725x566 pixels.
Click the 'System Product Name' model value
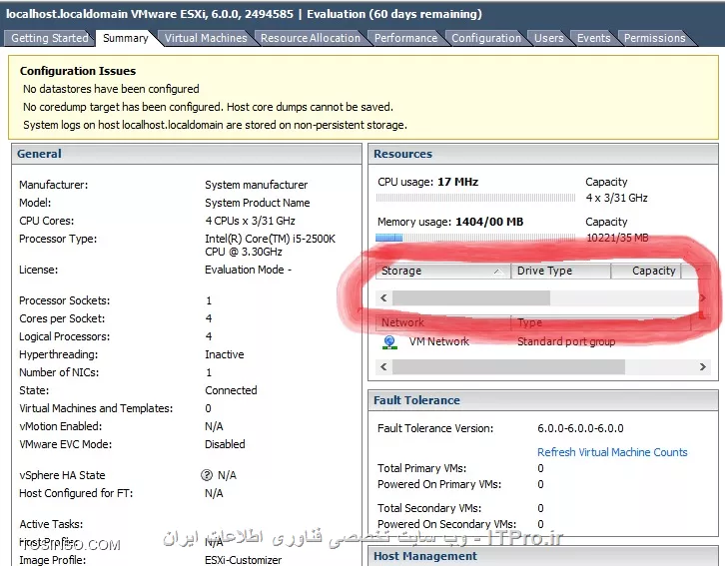(x=257, y=203)
